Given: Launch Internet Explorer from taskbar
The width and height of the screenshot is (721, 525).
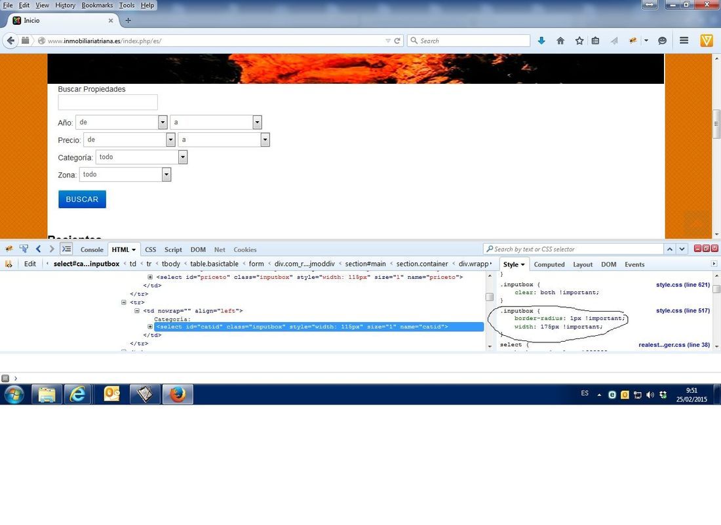Looking at the screenshot, I should [x=77, y=394].
